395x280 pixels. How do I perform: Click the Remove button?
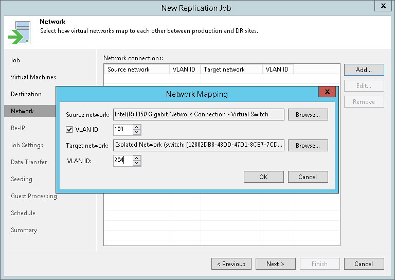coord(364,102)
